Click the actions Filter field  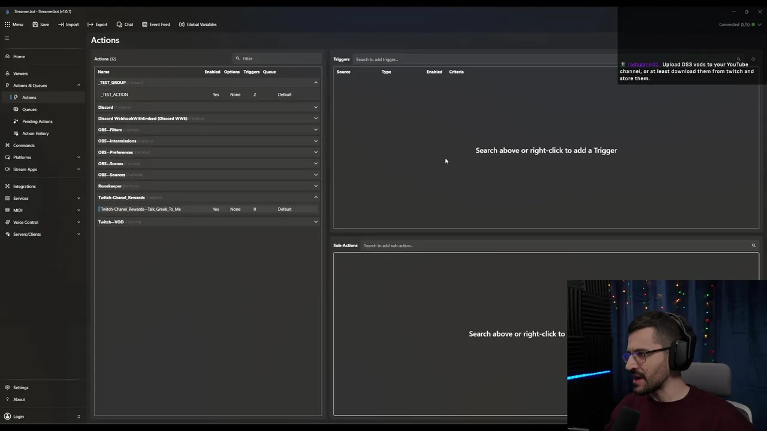click(277, 59)
